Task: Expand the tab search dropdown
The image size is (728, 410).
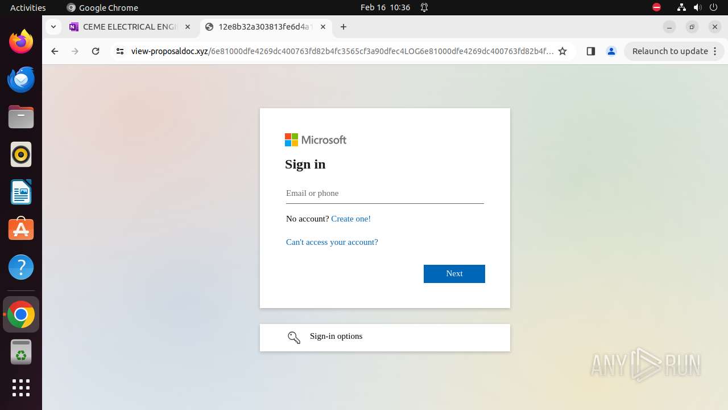Action: coord(53,27)
